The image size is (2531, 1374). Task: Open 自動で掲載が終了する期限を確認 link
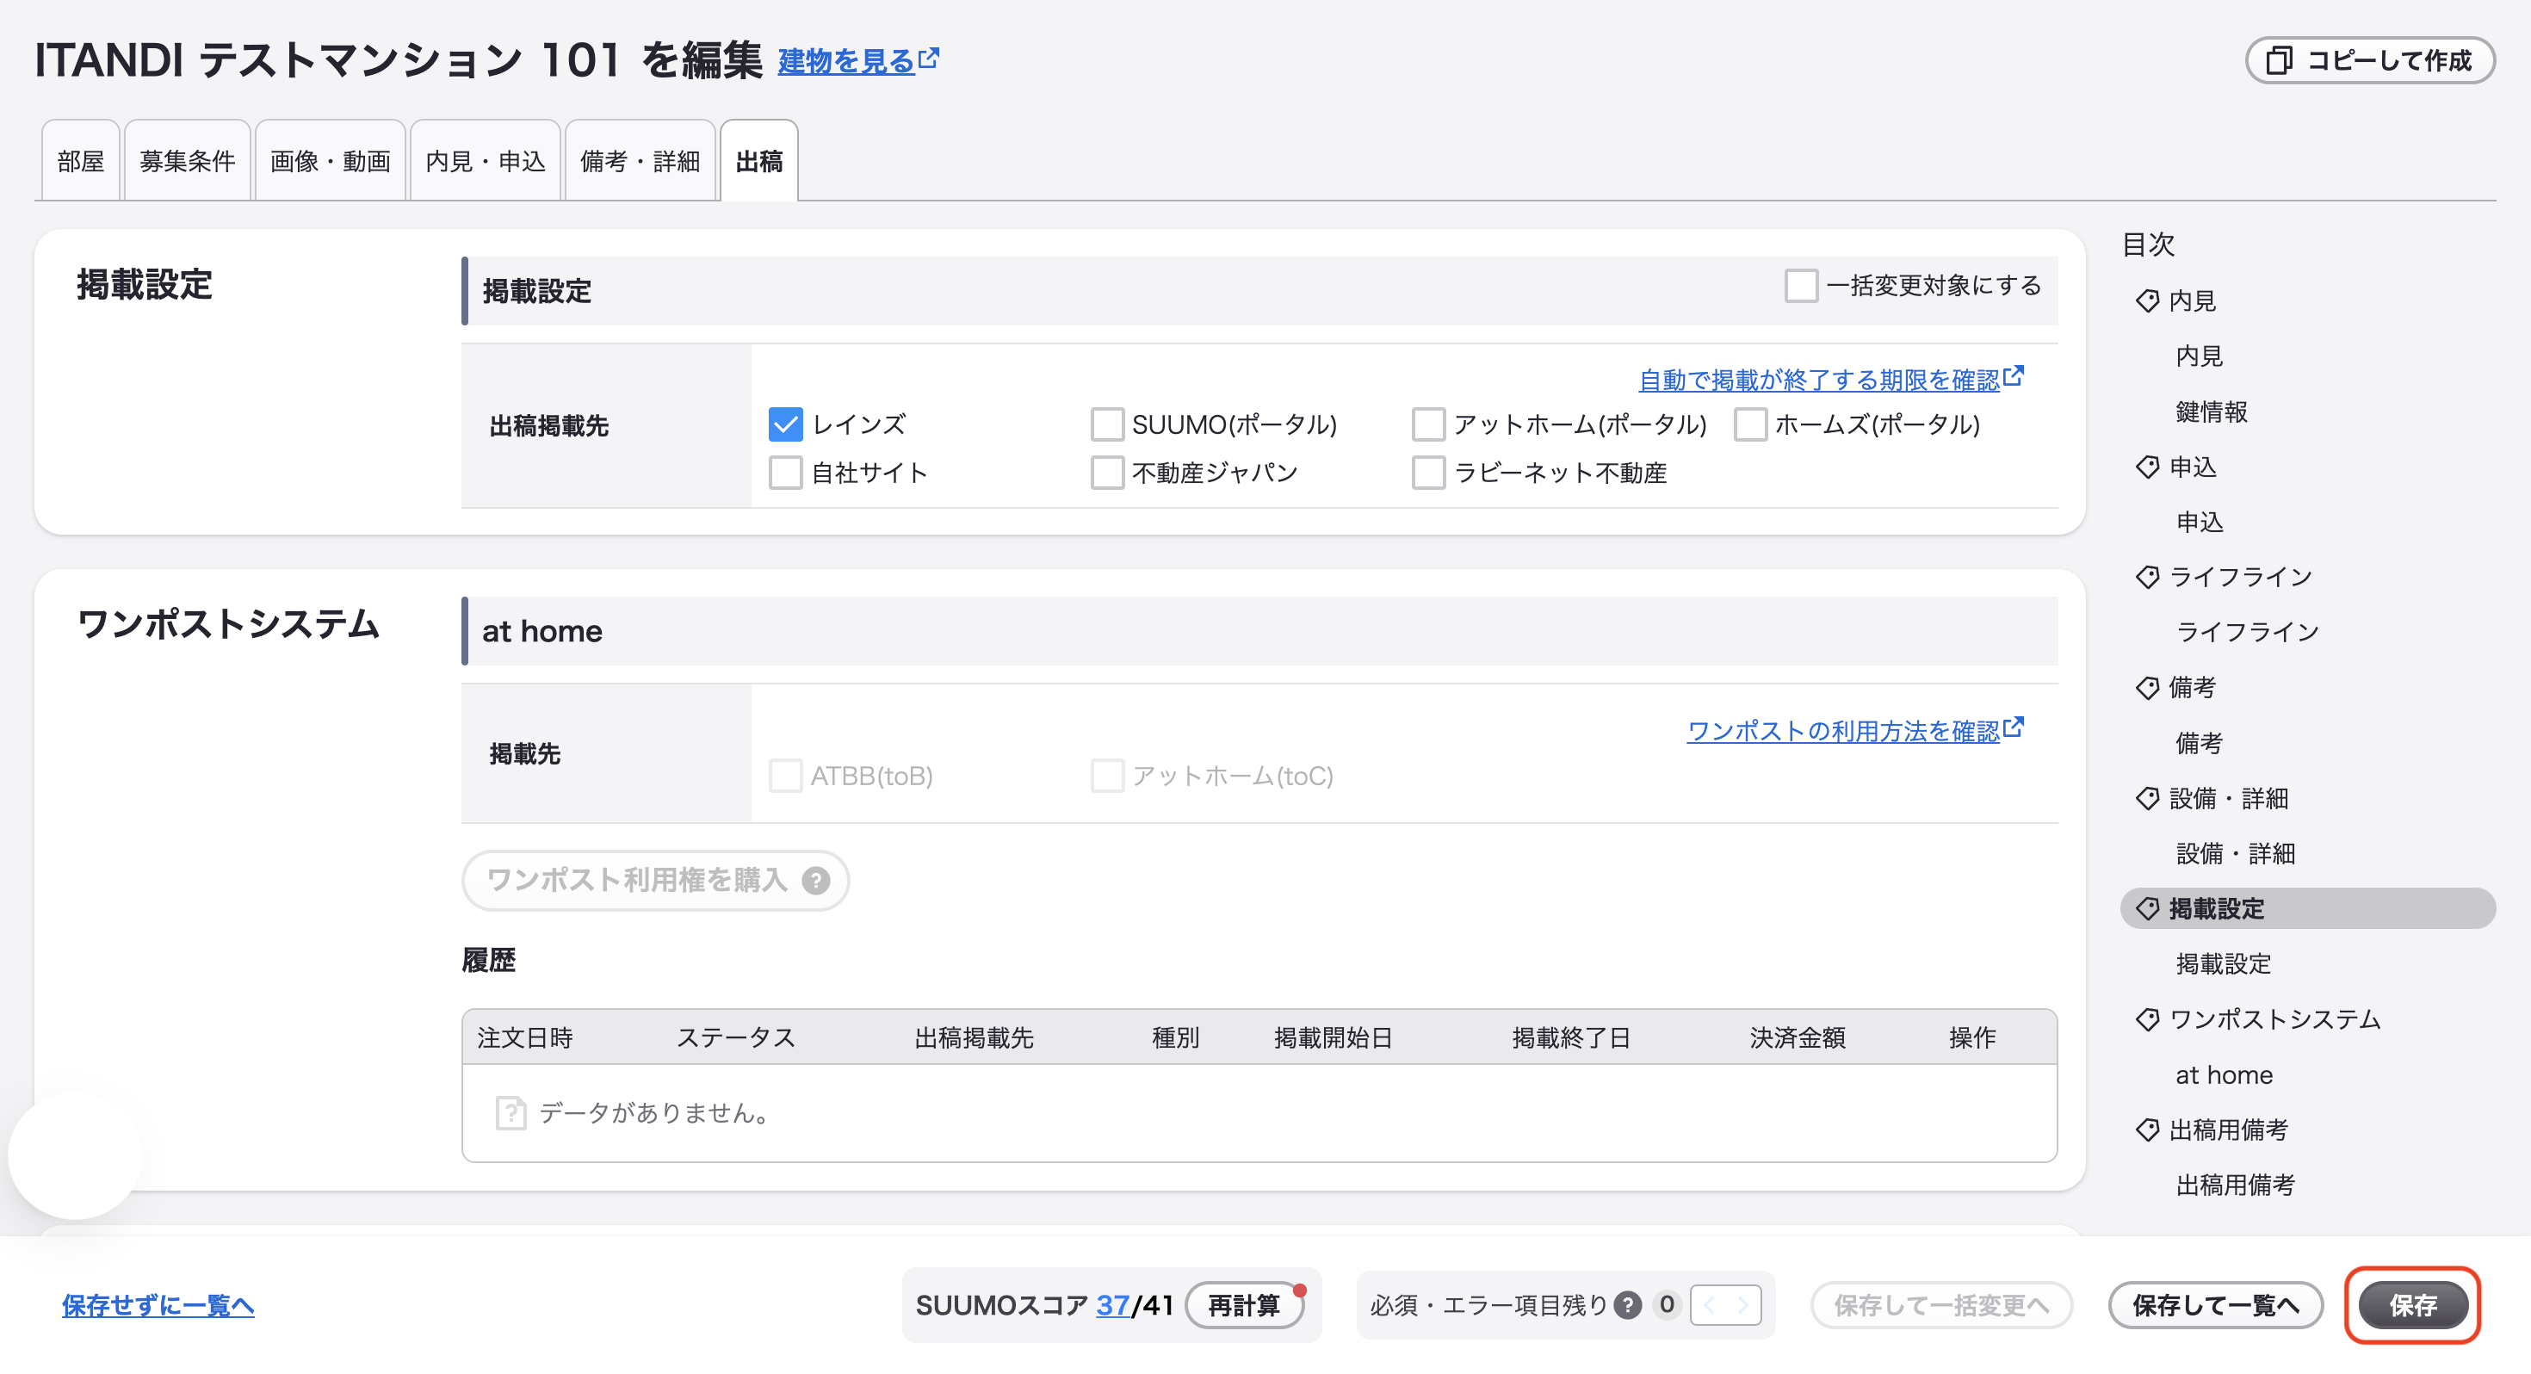(1820, 380)
